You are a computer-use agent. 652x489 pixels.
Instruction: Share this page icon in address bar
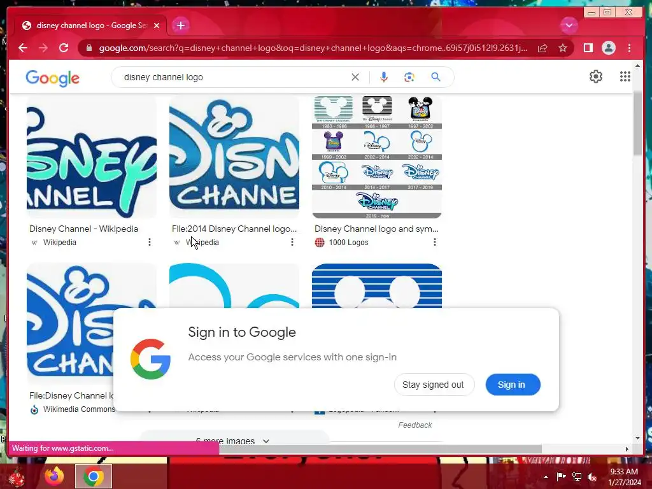542,48
